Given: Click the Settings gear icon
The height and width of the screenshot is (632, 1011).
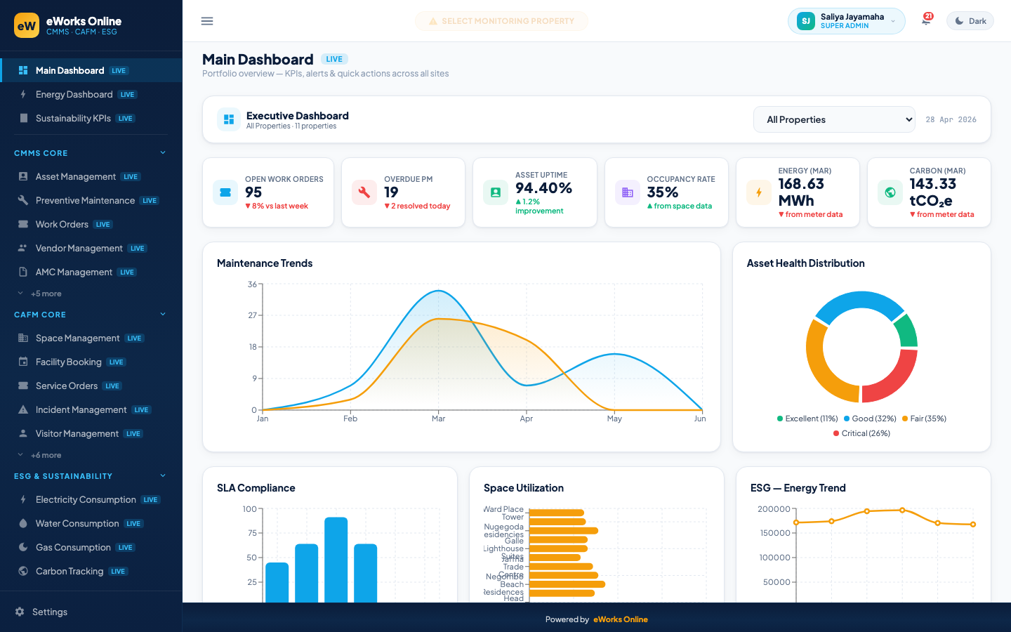Looking at the screenshot, I should point(20,612).
